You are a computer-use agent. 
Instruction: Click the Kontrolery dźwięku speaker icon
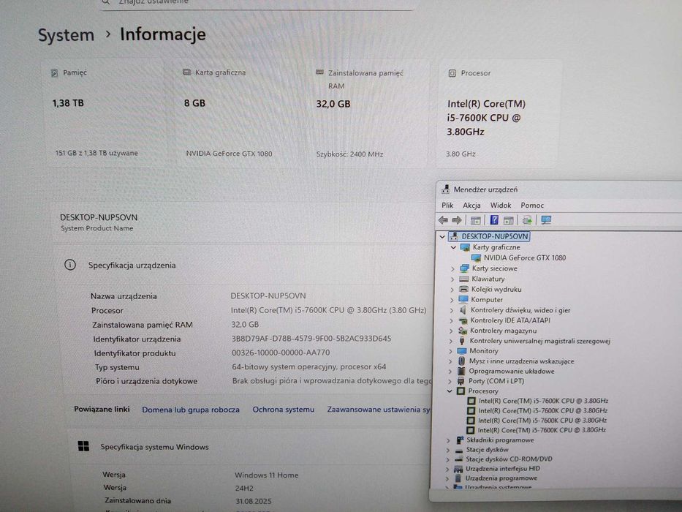[x=463, y=310]
